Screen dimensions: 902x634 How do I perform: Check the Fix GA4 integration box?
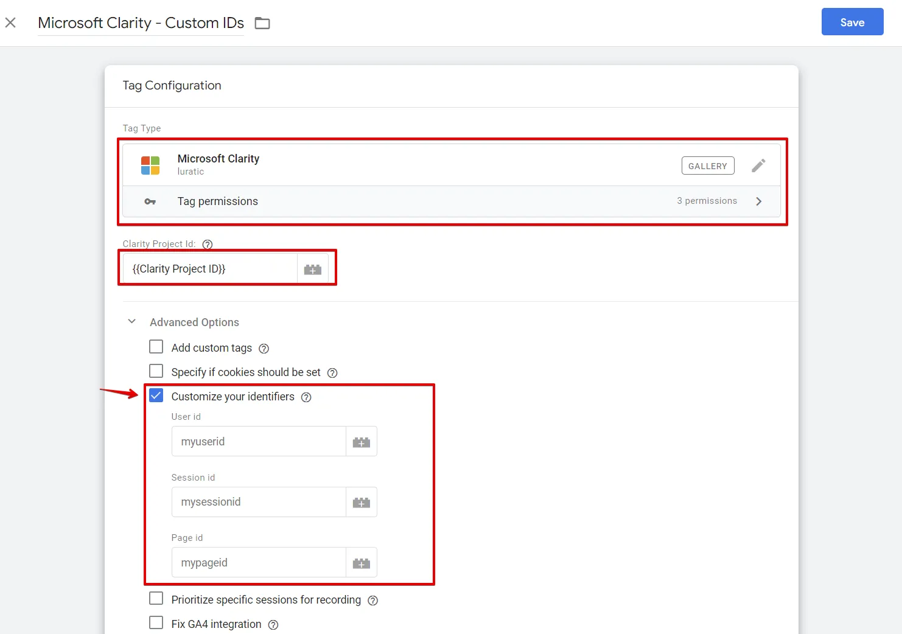156,623
